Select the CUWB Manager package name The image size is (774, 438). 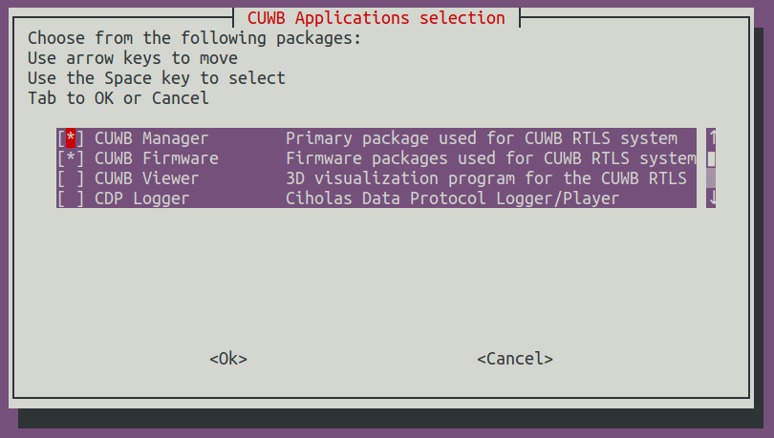[x=151, y=138]
